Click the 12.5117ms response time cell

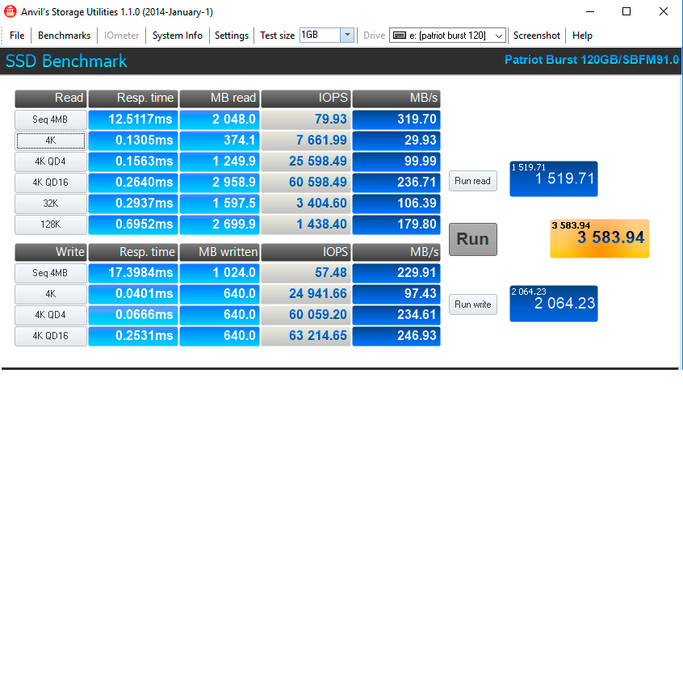point(133,120)
